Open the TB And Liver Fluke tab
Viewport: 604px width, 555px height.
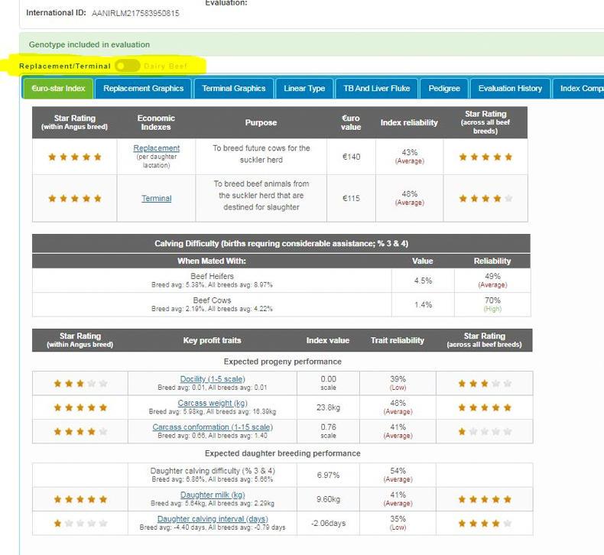376,89
